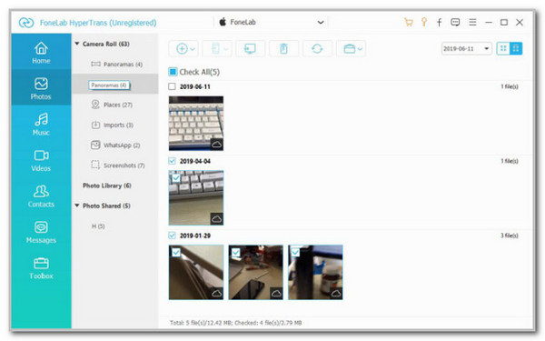
Task: Uncheck first 2019-01-29 photo checkbox
Action: click(176, 252)
